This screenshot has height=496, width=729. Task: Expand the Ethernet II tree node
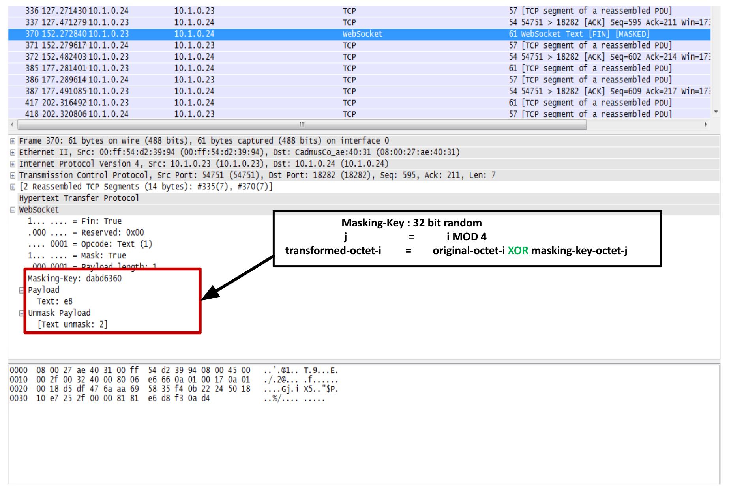[13, 153]
